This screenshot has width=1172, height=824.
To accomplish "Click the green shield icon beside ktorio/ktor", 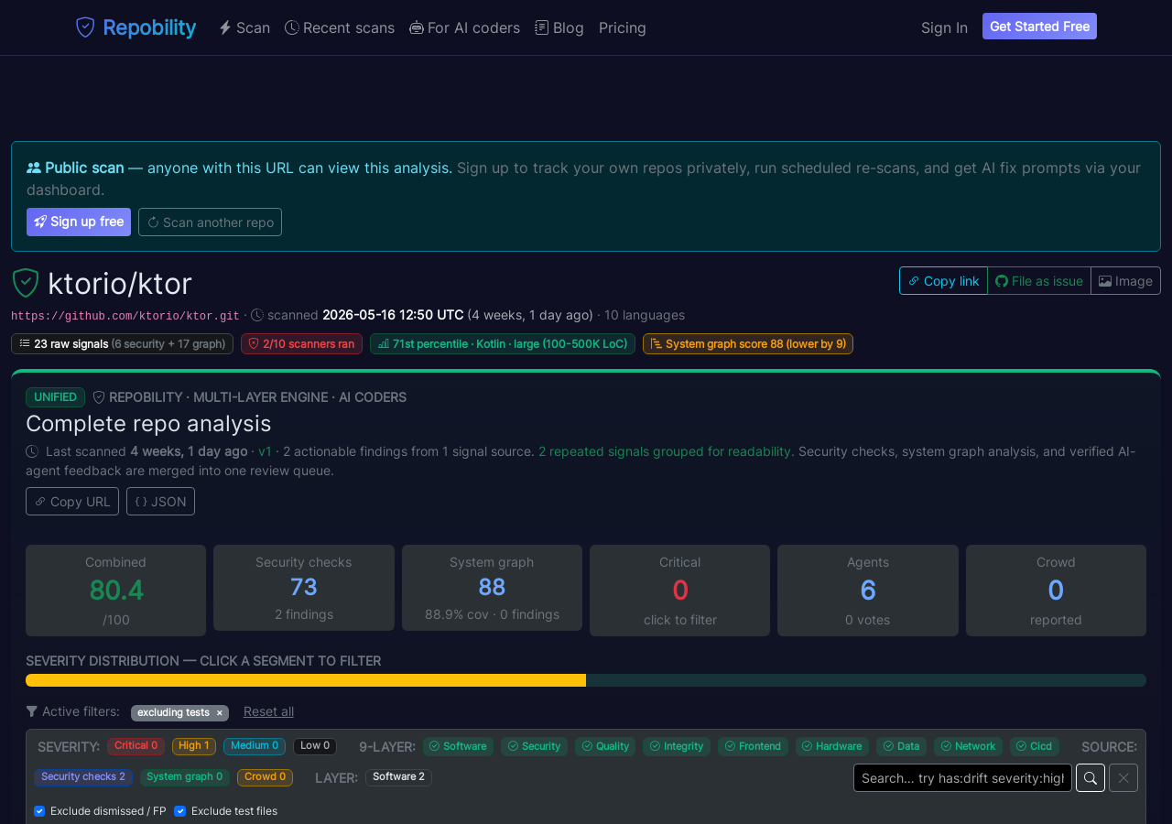I will pos(26,283).
